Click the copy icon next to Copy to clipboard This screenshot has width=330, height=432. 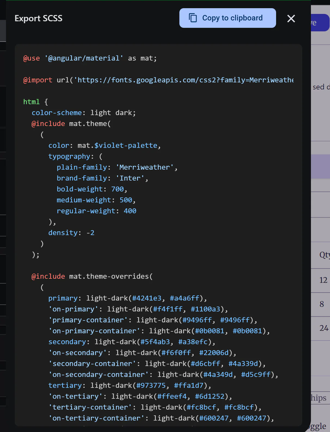click(x=193, y=18)
